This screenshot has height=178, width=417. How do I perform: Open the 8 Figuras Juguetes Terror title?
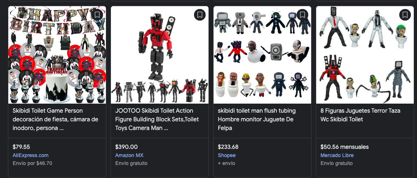tap(360, 115)
